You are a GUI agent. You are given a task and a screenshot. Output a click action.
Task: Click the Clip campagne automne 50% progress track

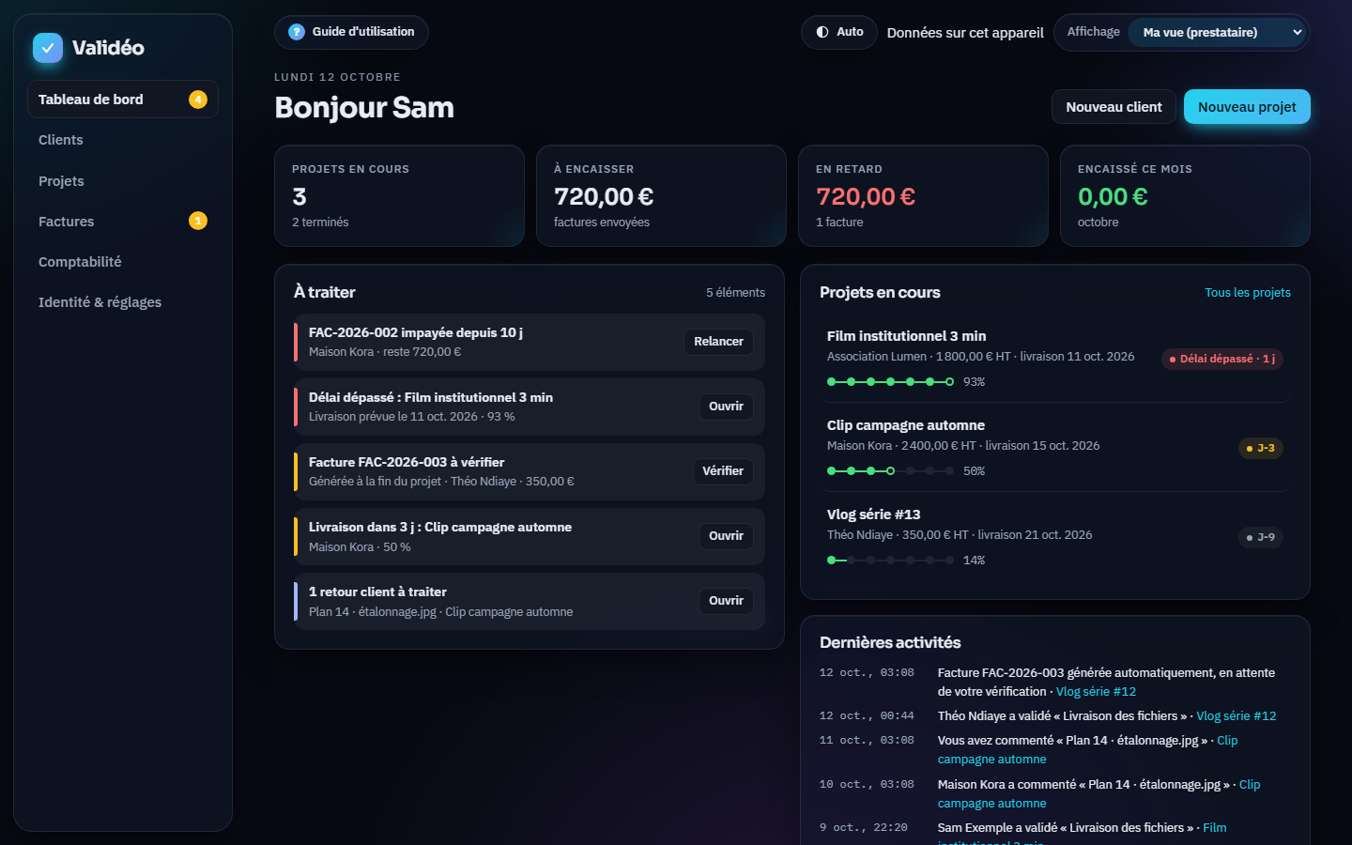pyautogui.click(x=890, y=471)
